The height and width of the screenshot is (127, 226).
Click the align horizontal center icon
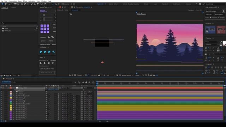44,63
